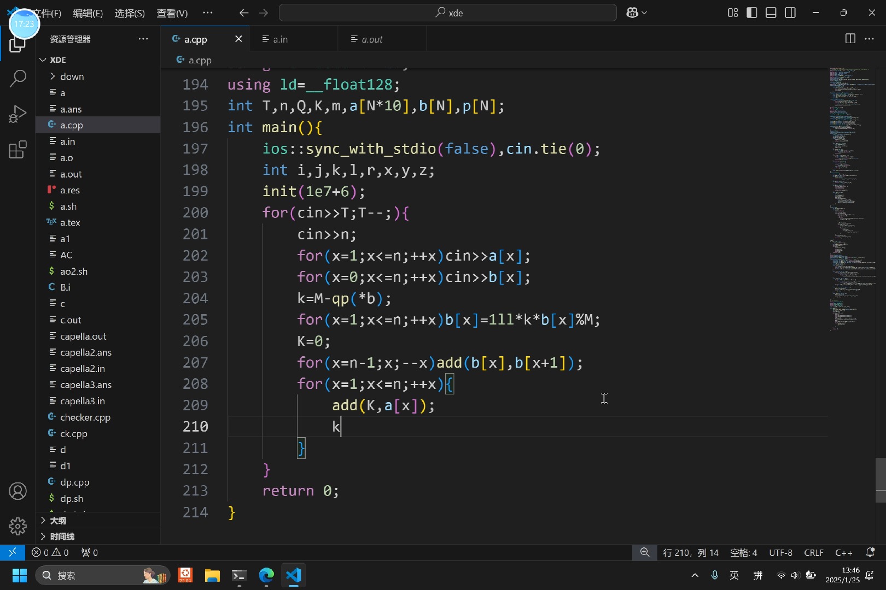Screen dimensions: 886x590
Task: Click the xde command center search box
Action: click(447, 13)
